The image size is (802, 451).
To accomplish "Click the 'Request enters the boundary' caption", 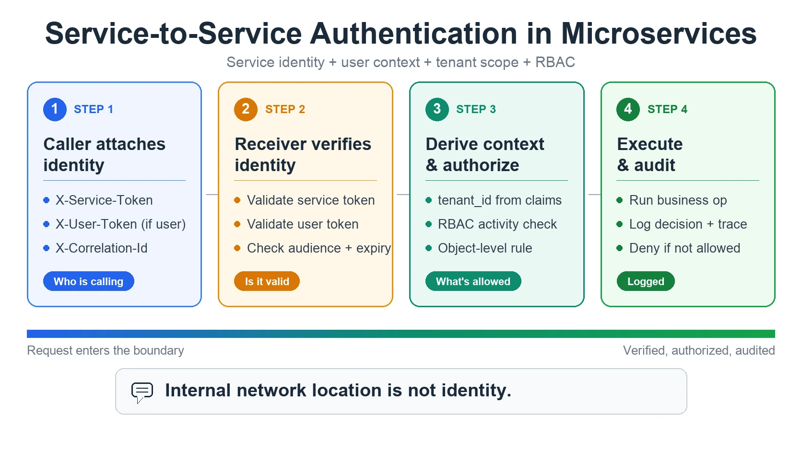I will [x=106, y=350].
